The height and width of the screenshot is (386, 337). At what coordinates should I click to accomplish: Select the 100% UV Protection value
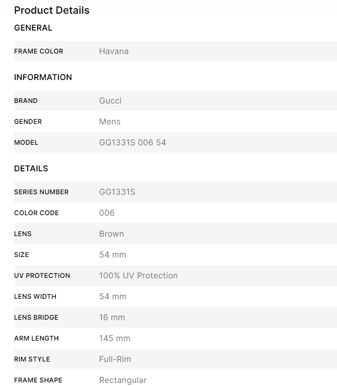(138, 276)
